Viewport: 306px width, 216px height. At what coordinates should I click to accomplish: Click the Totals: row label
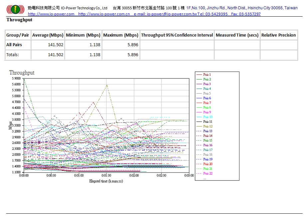pyautogui.click(x=13, y=55)
